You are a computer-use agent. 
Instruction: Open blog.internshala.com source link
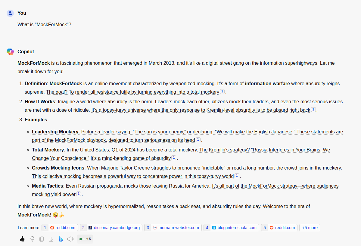point(231,228)
